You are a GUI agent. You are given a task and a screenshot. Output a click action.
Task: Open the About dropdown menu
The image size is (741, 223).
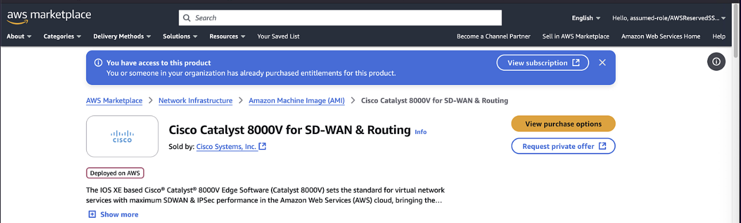pos(20,36)
